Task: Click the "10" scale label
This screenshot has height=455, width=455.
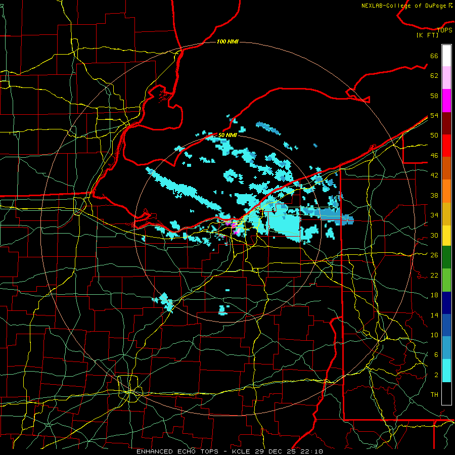Action: click(434, 335)
